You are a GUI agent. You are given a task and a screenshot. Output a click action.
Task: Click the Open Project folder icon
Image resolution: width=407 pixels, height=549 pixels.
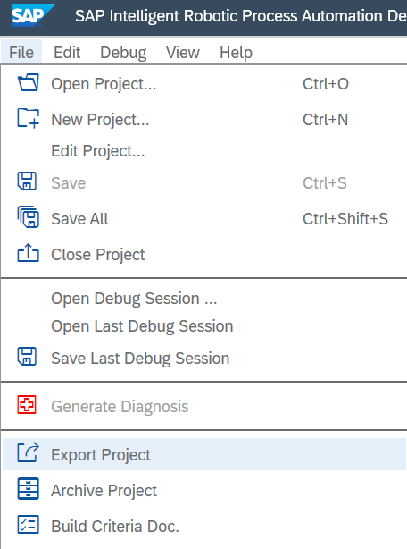[x=28, y=82]
